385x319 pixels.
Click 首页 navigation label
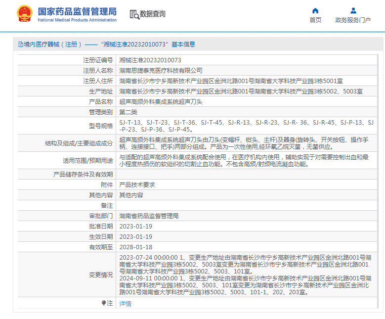click(x=315, y=20)
